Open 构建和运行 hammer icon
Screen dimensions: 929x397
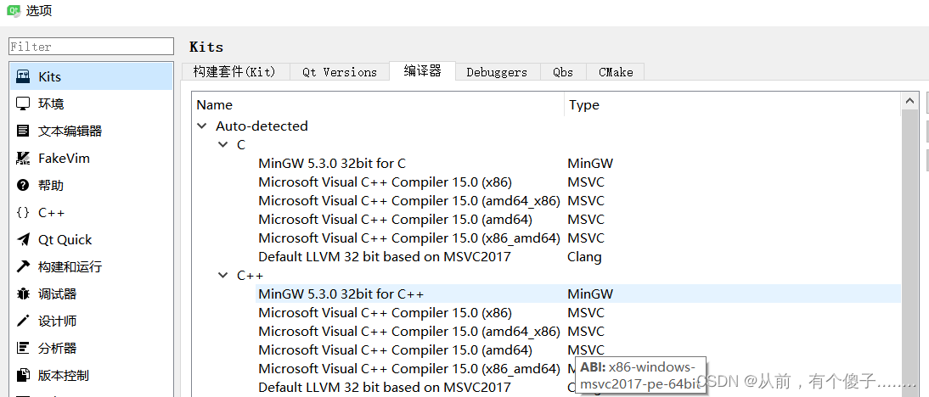[x=23, y=266]
